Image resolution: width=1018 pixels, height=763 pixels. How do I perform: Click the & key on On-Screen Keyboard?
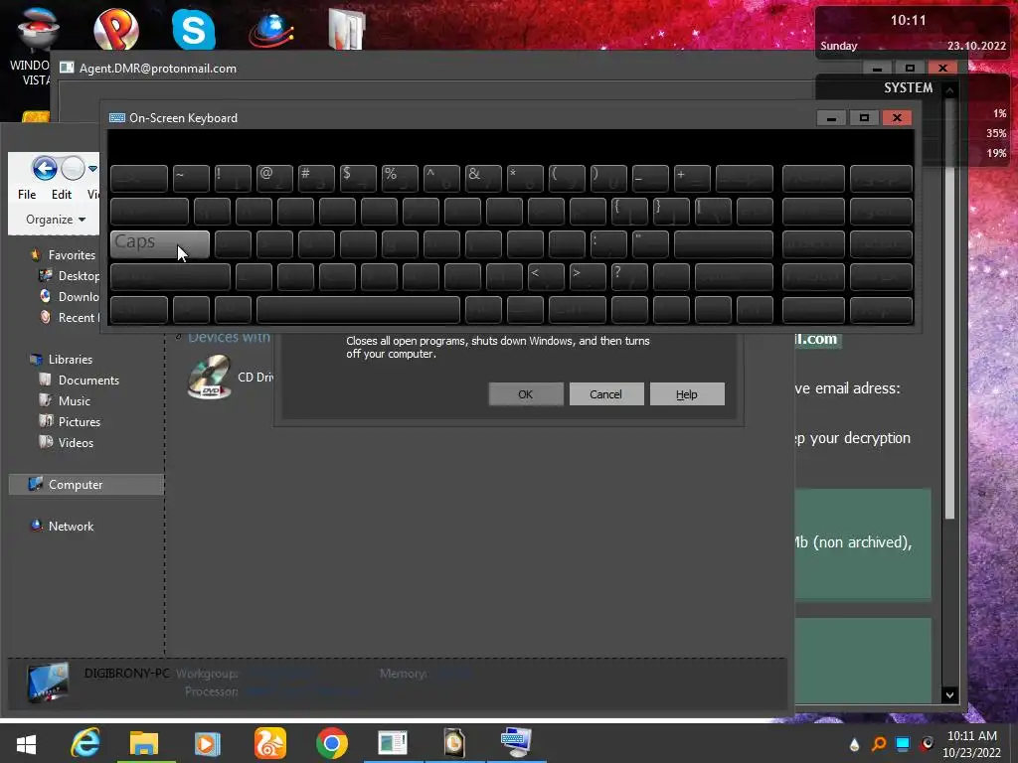pos(483,179)
